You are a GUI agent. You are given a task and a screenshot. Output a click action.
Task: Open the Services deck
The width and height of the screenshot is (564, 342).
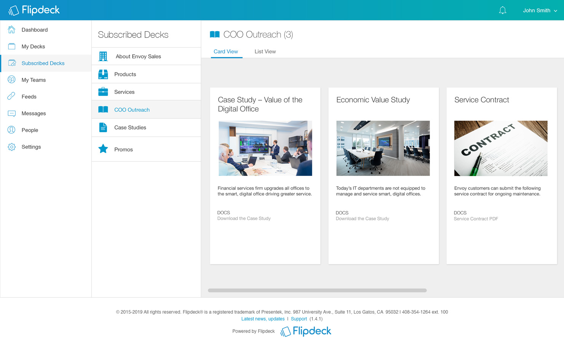tap(146, 92)
